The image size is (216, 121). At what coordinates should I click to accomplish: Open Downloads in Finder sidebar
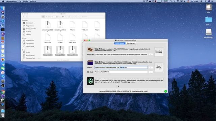[x=29, y=23]
